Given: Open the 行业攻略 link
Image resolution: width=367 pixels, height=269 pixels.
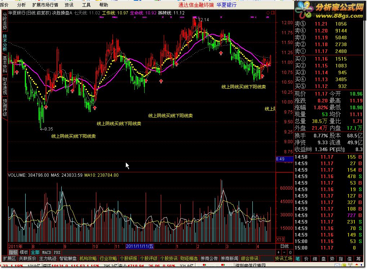Looking at the screenshot, I should tap(108, 259).
